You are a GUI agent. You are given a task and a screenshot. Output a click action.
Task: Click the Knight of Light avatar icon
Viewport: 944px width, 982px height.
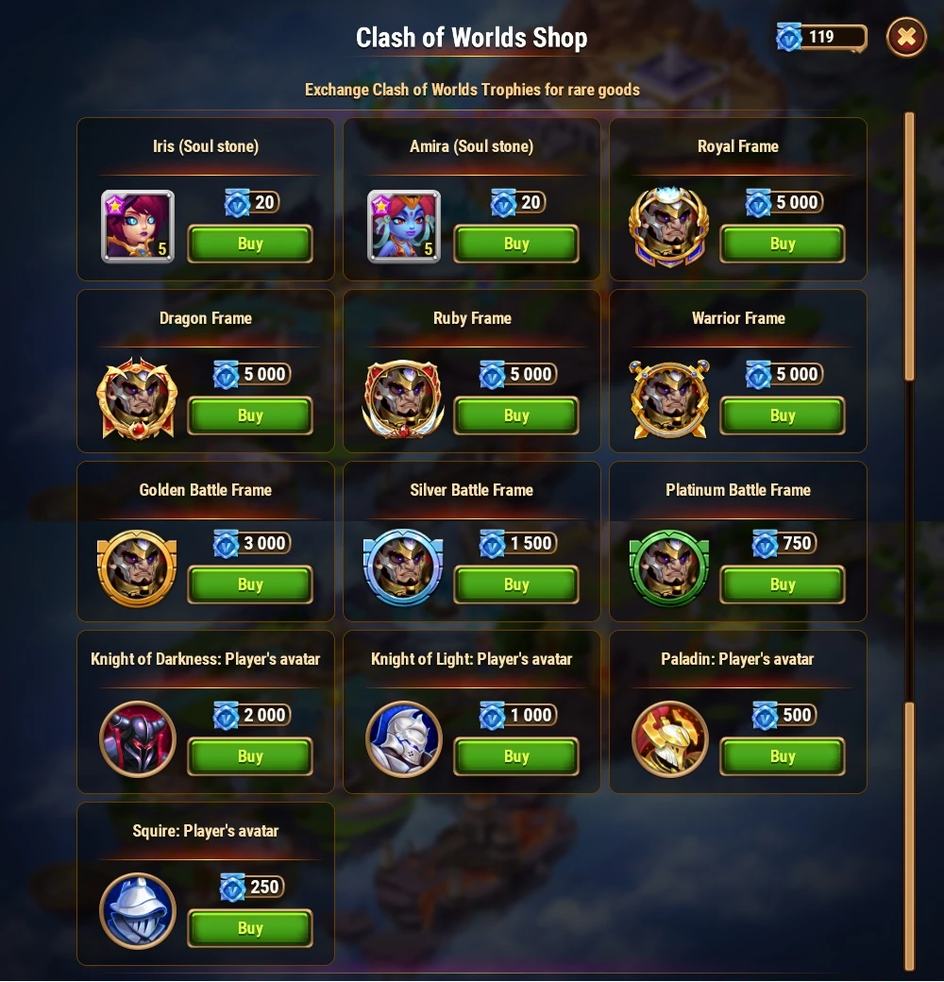404,739
